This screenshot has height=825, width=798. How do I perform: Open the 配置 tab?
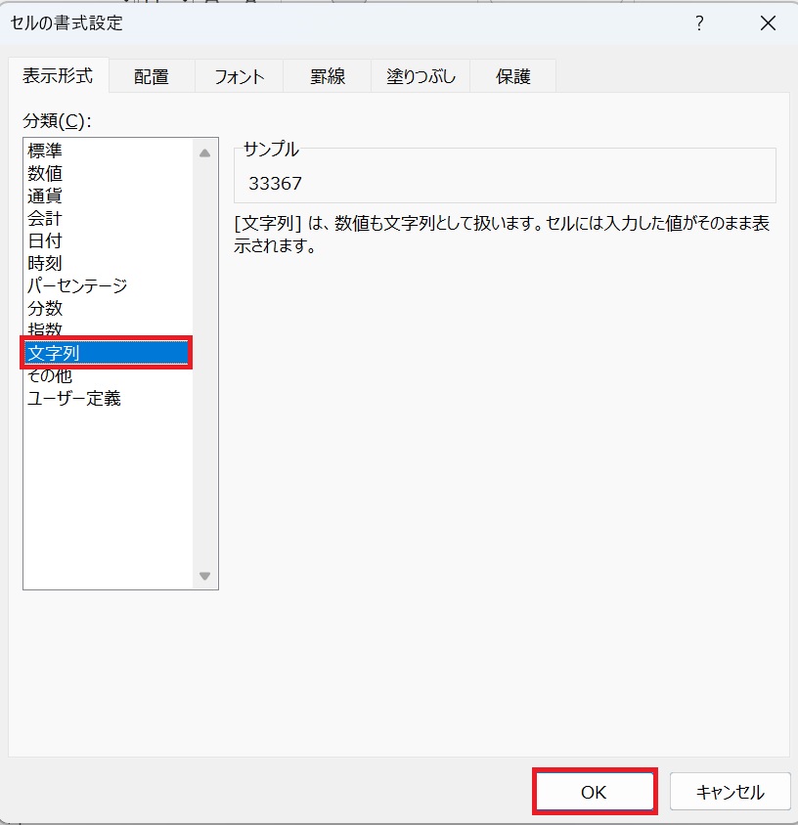click(152, 77)
